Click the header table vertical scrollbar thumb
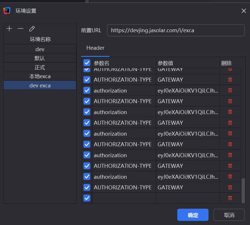The width and height of the screenshot is (250, 225). tap(243, 191)
